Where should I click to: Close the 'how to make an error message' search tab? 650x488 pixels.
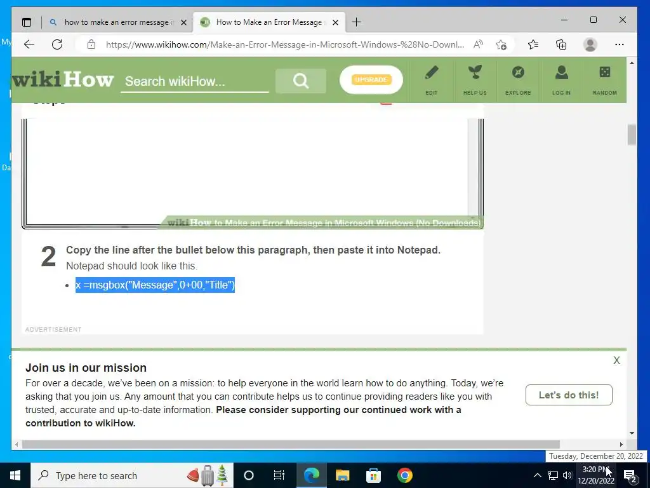(x=183, y=22)
